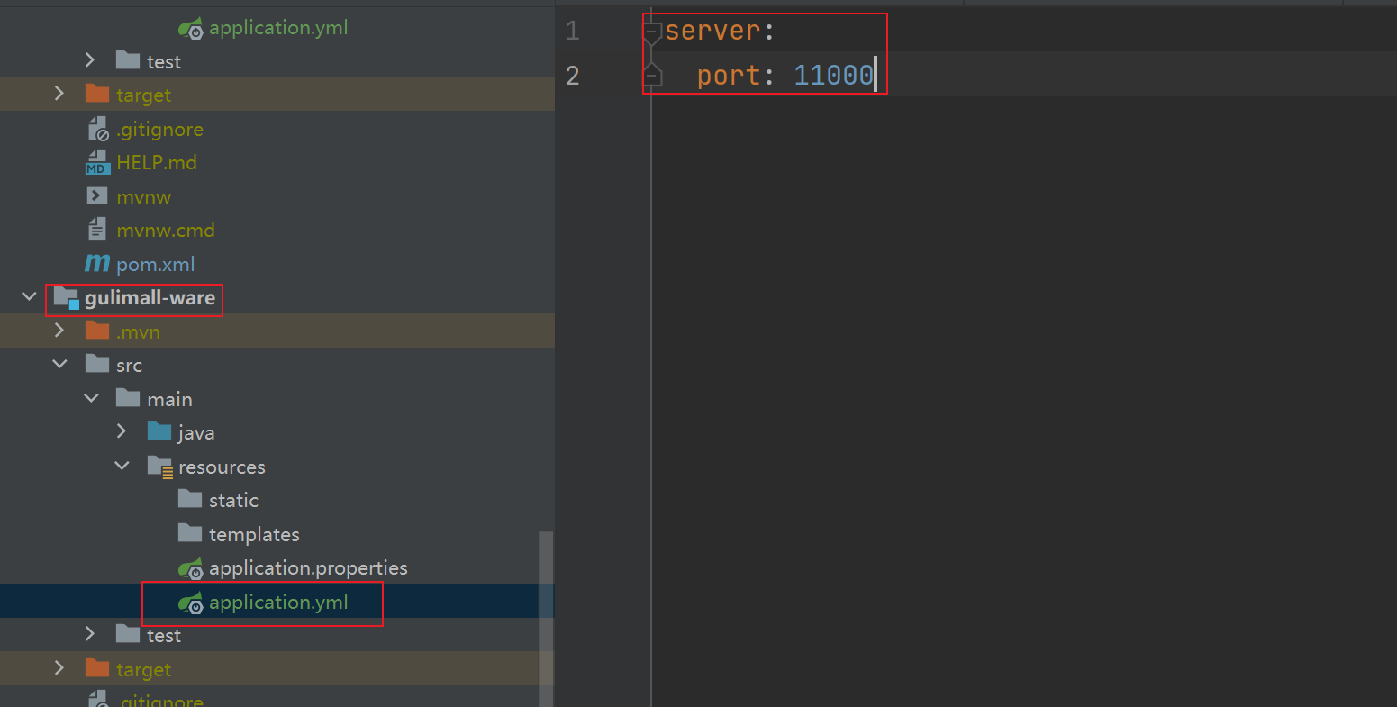Screen dimensions: 1397x707
Task: Collapse the gulimall-ware module chevron
Action: click(x=29, y=297)
